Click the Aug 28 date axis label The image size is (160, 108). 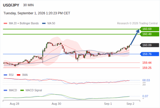(14, 104)
